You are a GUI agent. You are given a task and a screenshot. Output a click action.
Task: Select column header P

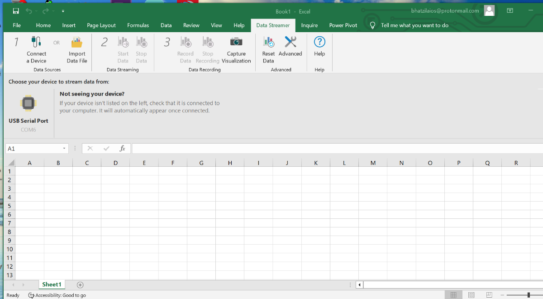[x=458, y=163]
